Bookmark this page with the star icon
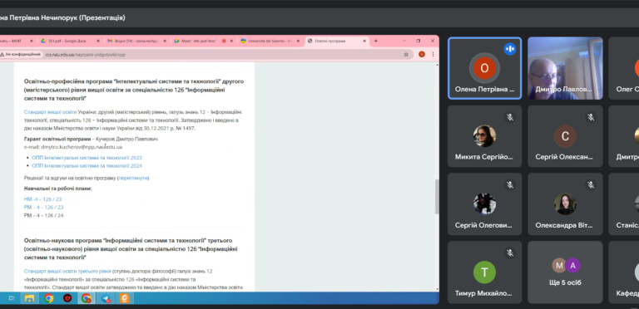The image size is (639, 309). pyautogui.click(x=406, y=54)
